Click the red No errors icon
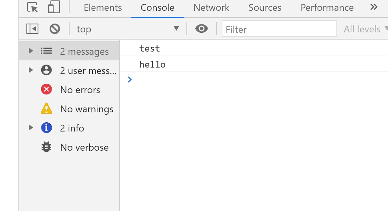 46,90
